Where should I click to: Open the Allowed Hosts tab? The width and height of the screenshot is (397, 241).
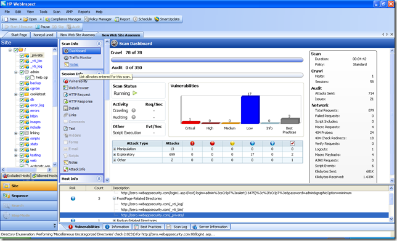(44, 176)
